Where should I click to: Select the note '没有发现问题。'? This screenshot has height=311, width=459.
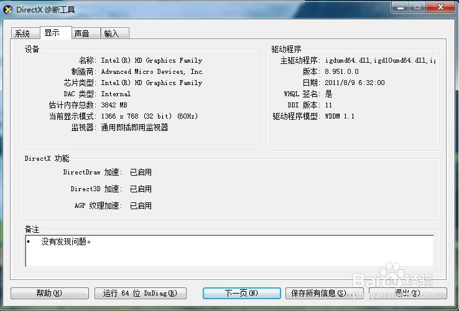[66, 241]
